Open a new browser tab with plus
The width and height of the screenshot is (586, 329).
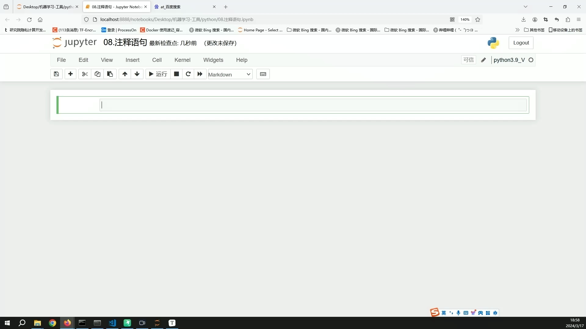point(226,7)
